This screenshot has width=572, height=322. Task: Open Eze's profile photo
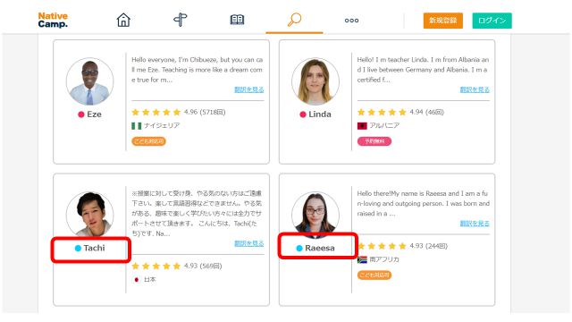89,81
